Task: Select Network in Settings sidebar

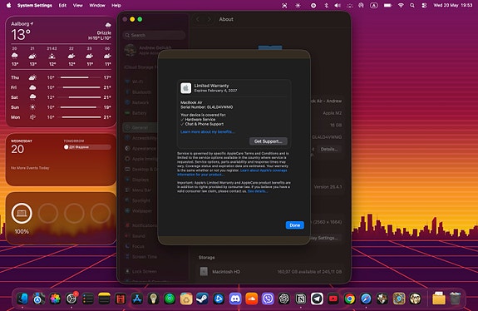Action: [x=140, y=102]
